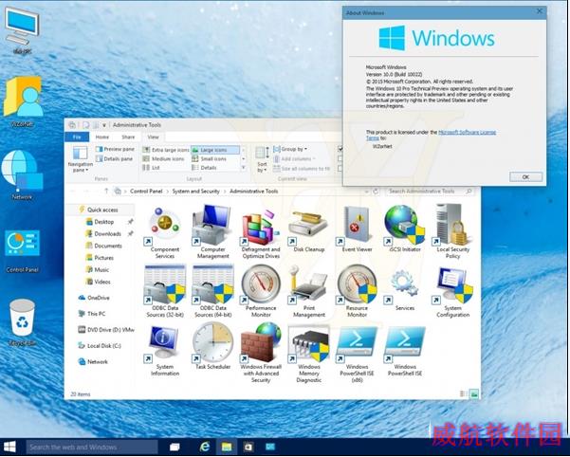
Task: Open Task Scheduler clock icon
Action: pos(212,347)
